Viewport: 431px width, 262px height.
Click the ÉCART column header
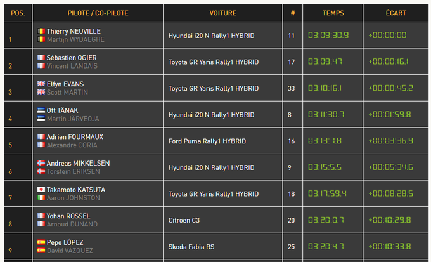396,13
